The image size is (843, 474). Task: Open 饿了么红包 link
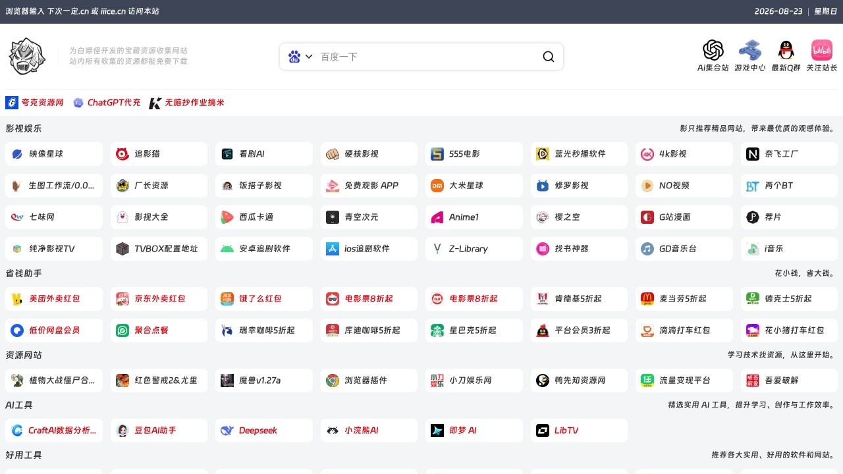264,299
